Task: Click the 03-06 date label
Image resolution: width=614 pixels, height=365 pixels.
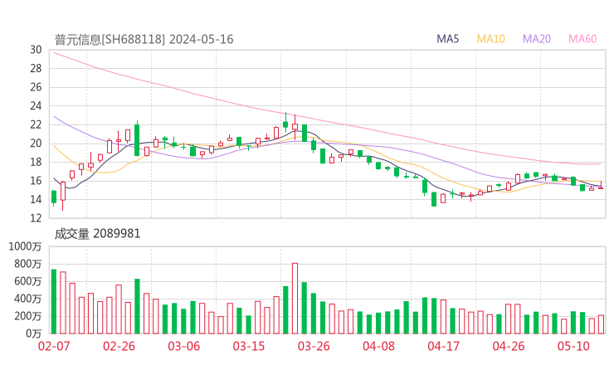Action: pyautogui.click(x=184, y=346)
